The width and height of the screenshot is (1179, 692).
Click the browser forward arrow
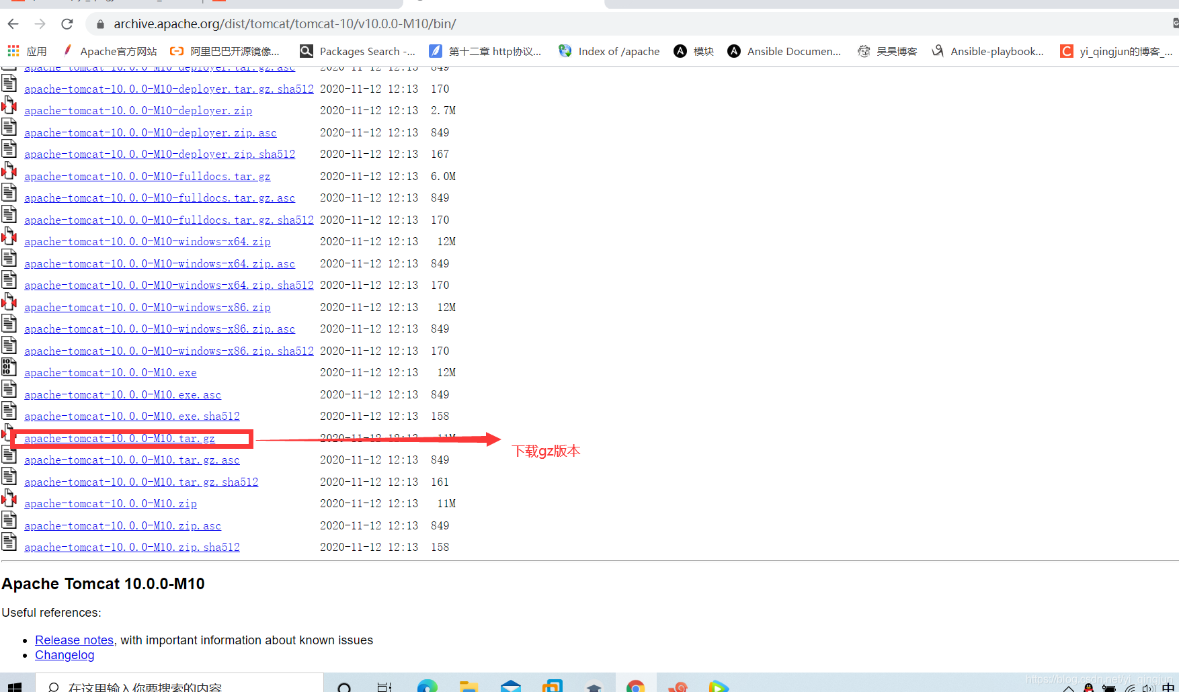[40, 24]
